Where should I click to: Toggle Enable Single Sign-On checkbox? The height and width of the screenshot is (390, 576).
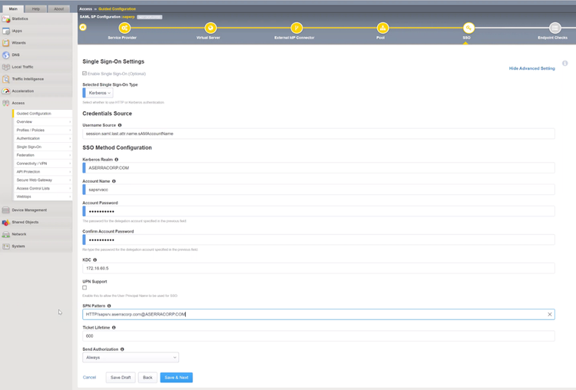[x=84, y=74]
